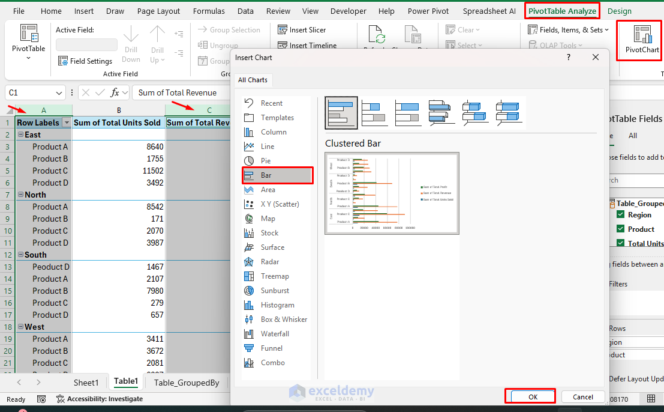Open the Name Box dropdown arrow
The height and width of the screenshot is (412, 664).
coord(58,92)
